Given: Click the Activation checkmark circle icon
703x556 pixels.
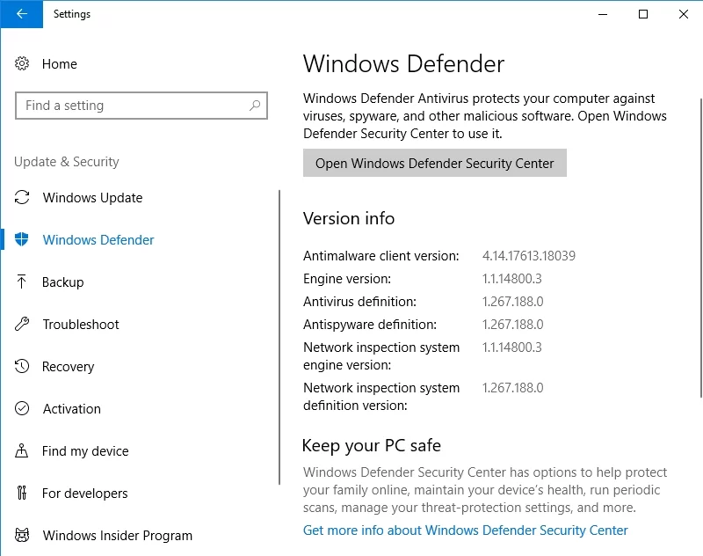Looking at the screenshot, I should pos(23,409).
